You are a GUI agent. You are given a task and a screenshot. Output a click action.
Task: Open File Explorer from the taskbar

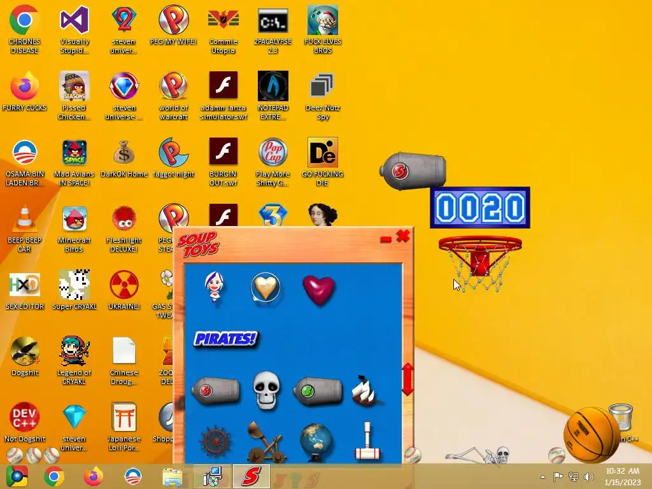pos(172,476)
